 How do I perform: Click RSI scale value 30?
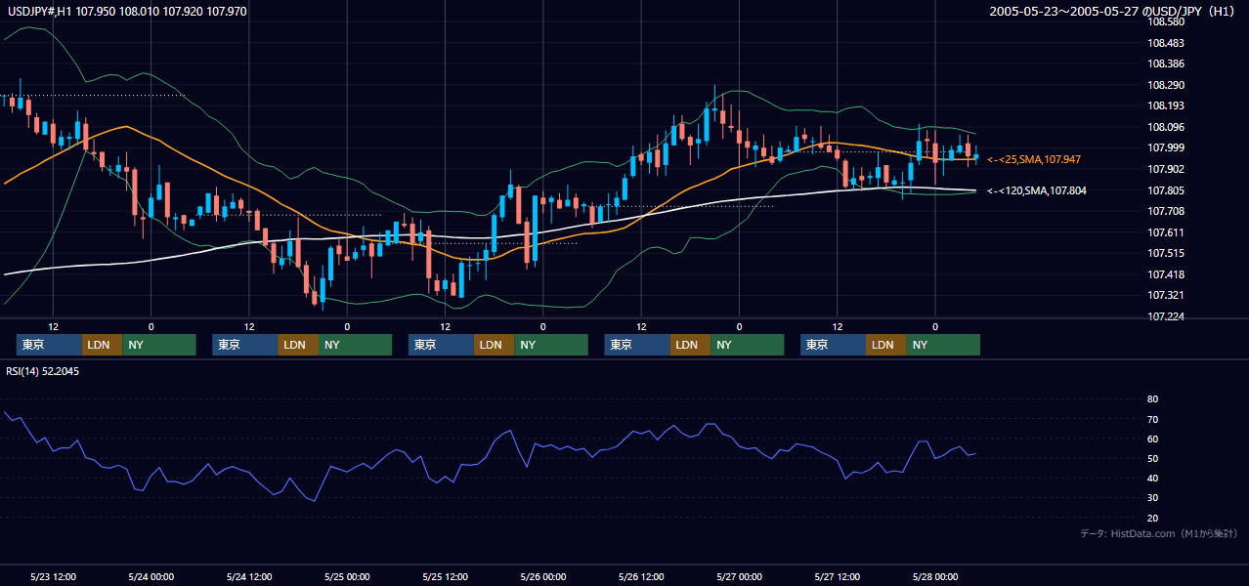click(1152, 498)
